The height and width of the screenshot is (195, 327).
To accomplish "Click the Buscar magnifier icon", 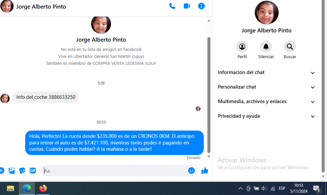I will [x=290, y=47].
